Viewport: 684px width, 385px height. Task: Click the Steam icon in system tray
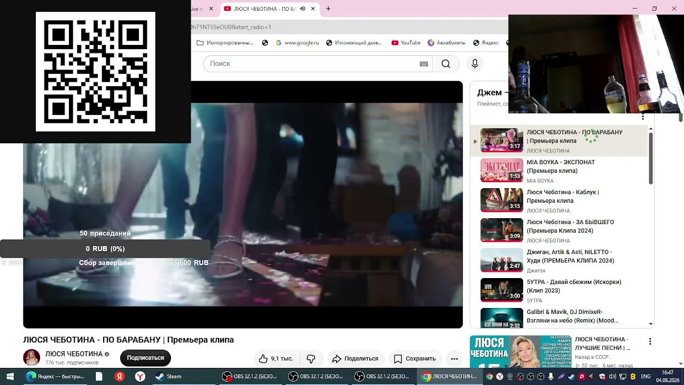(x=571, y=376)
